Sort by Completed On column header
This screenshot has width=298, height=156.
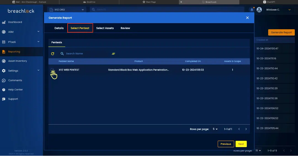click(193, 61)
